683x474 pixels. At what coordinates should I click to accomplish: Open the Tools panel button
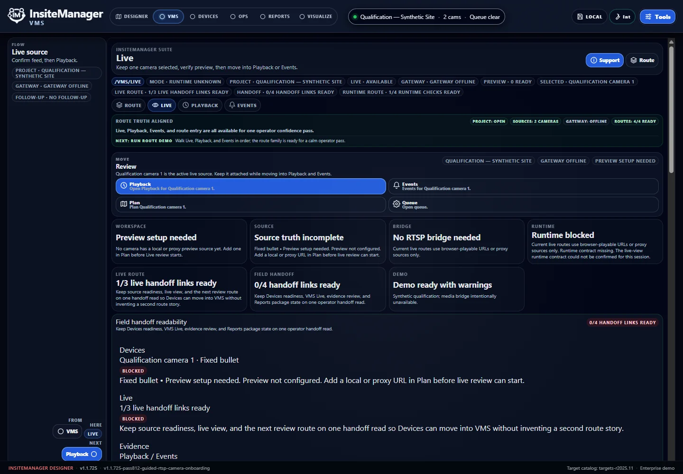(x=657, y=17)
